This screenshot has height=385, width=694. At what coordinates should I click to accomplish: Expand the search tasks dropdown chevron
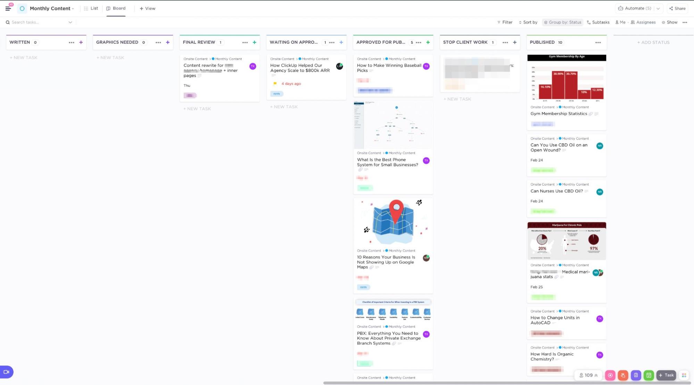70,22
